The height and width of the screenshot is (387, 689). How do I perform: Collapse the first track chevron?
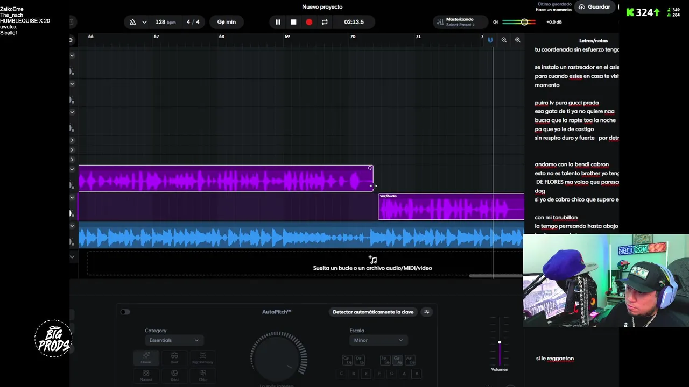click(x=72, y=56)
